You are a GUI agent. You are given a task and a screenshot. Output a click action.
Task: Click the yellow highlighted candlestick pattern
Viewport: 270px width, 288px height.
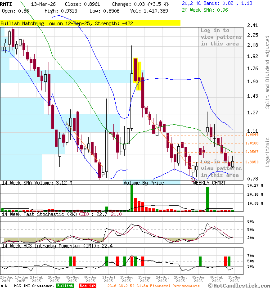[137, 73]
